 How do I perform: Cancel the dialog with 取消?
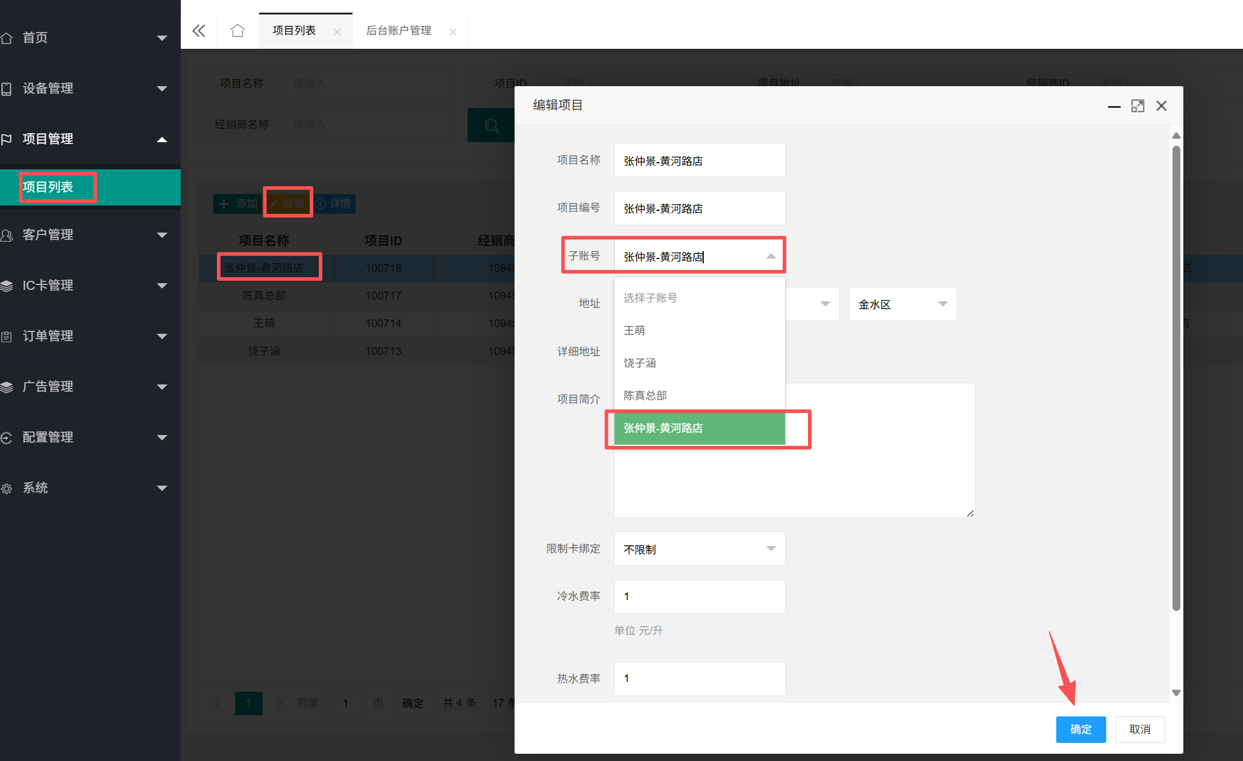click(1140, 729)
